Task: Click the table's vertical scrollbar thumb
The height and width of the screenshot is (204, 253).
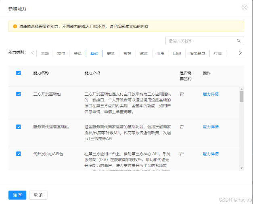Action: tap(242, 97)
